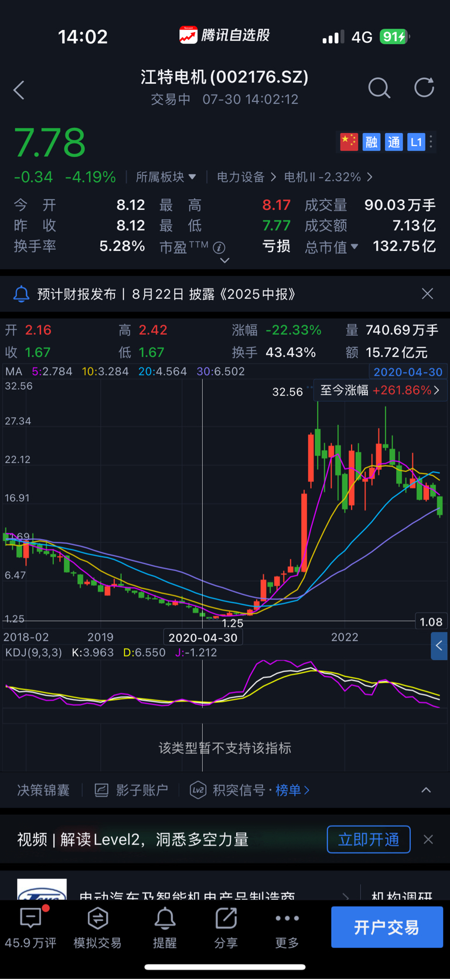The width and height of the screenshot is (450, 979).
Task: Tap the 最低 7.77 value
Action: pyautogui.click(x=277, y=226)
